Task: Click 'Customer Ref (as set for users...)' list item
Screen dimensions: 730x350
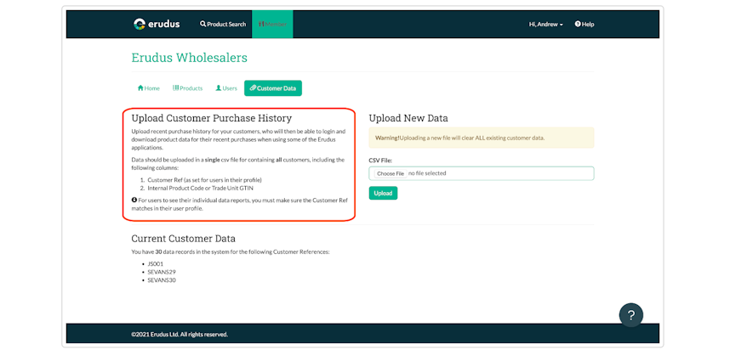Action: pos(205,180)
